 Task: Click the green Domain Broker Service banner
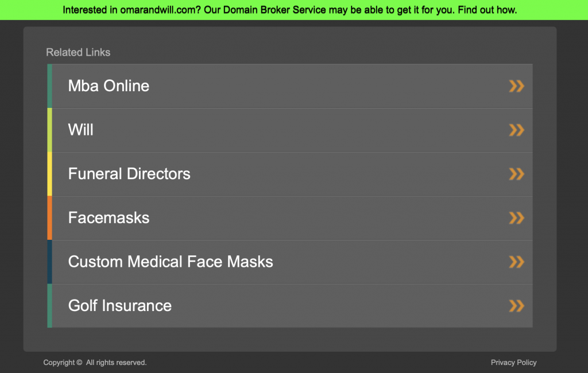pyautogui.click(x=290, y=10)
